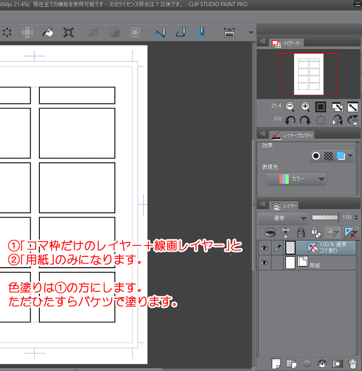The width and height of the screenshot is (362, 371).
Task: Click the opacity stepper arrows beside 100
Action: (x=356, y=217)
